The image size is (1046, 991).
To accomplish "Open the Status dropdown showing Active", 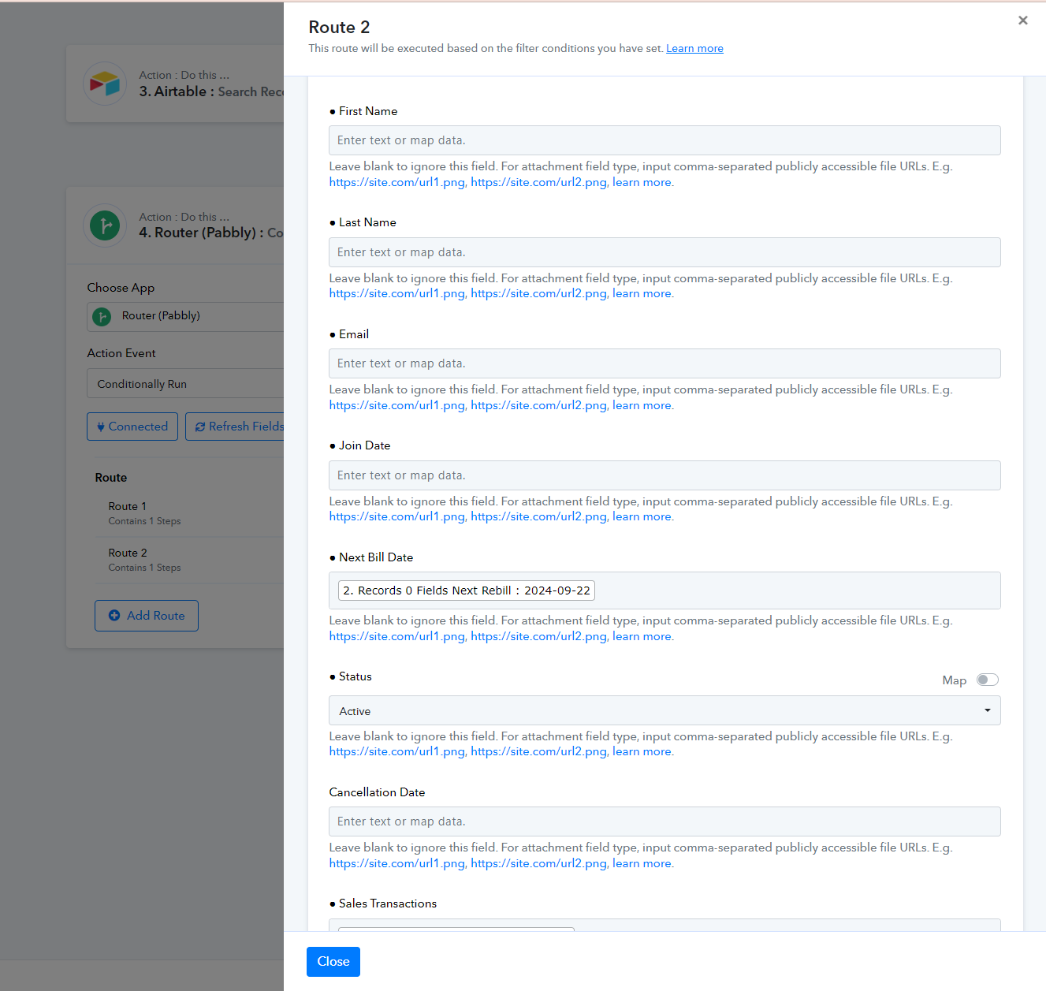I will 664,710.
